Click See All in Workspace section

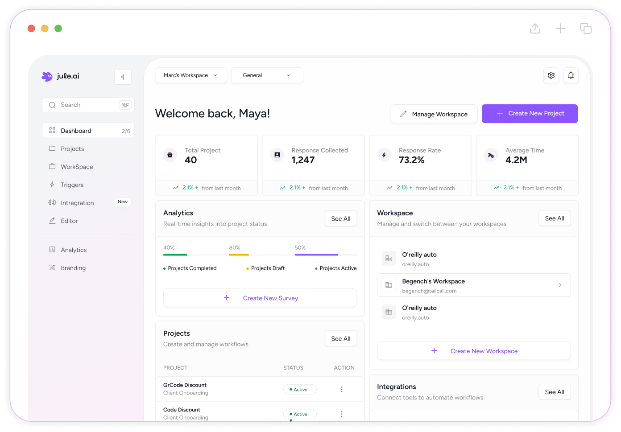pyautogui.click(x=555, y=218)
